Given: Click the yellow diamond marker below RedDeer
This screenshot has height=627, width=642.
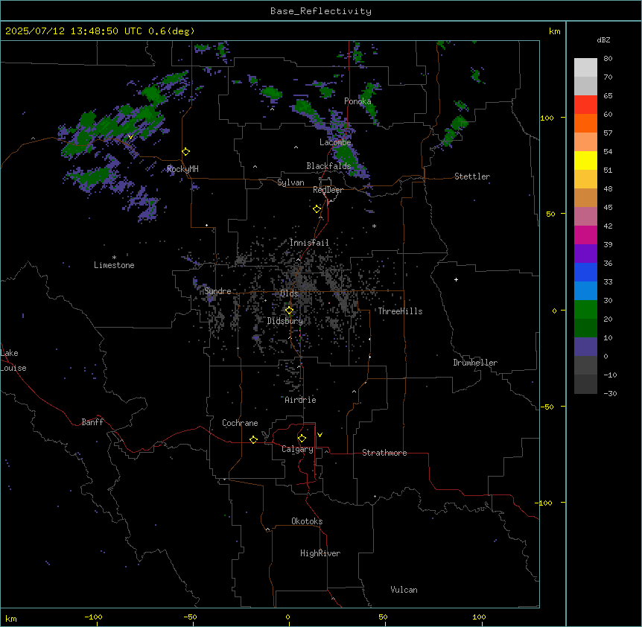Looking at the screenshot, I should 317,209.
